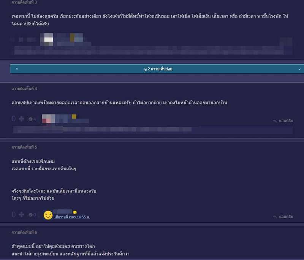
Task: Click the blurred avatar thumbnail in comment 3
Action: click(48, 39)
